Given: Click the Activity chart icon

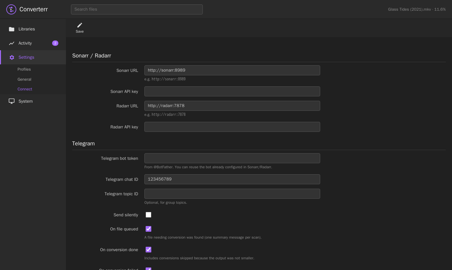Looking at the screenshot, I should (12, 43).
